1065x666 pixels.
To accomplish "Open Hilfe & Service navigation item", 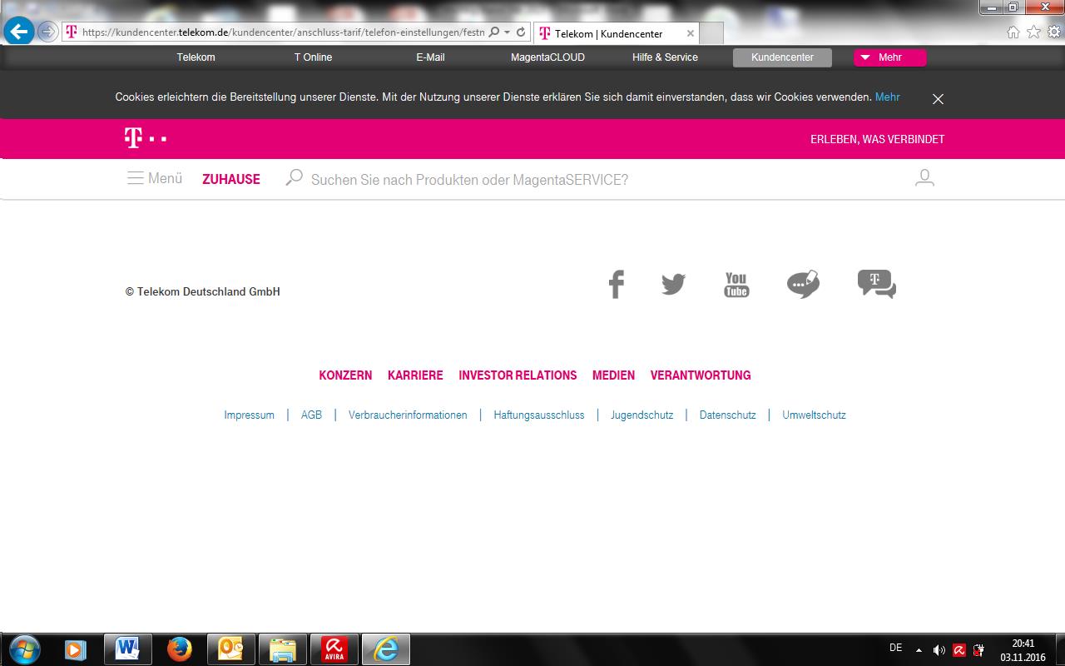I will (x=665, y=57).
